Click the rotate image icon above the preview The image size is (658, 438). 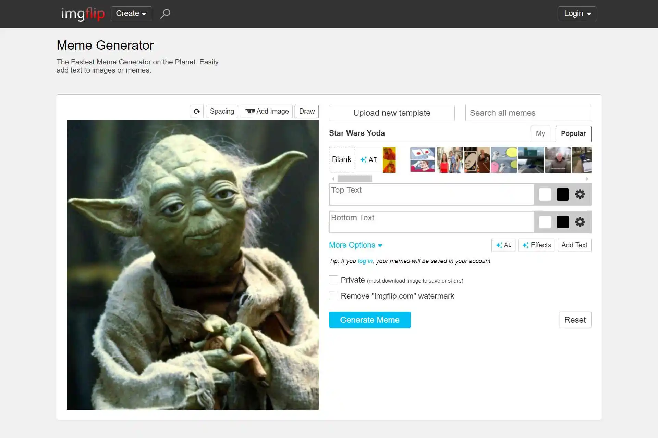tap(197, 111)
